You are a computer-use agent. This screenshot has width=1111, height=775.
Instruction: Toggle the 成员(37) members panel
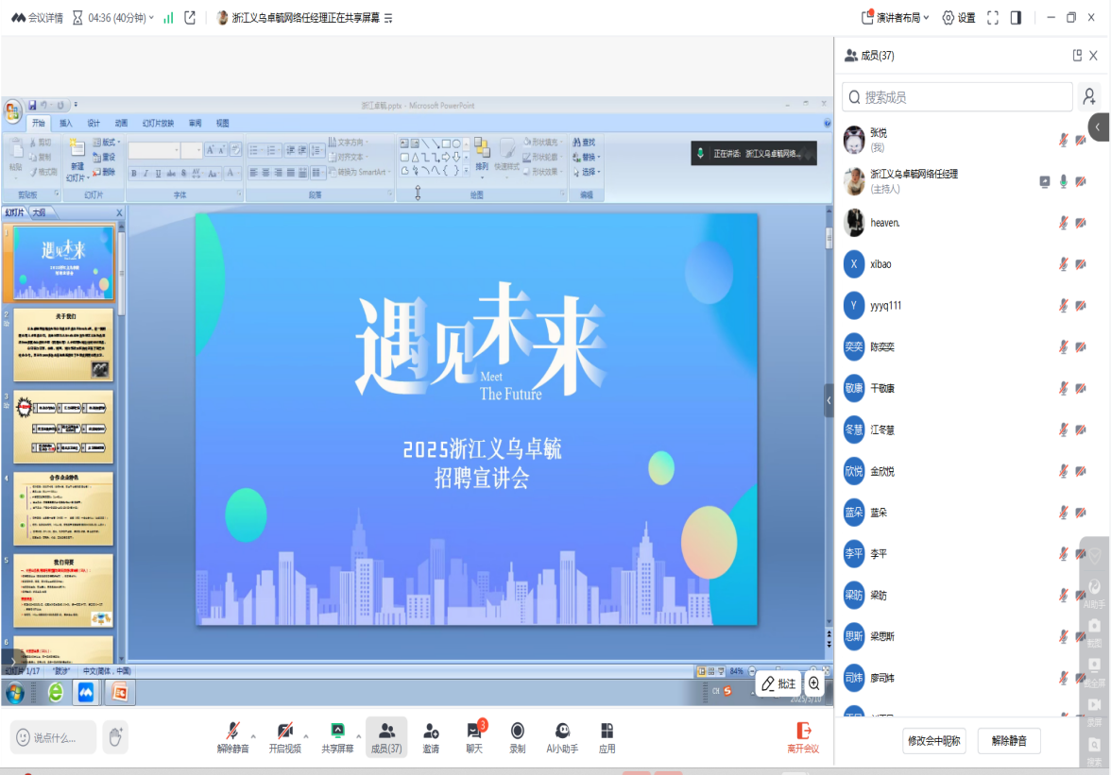pyautogui.click(x=386, y=737)
